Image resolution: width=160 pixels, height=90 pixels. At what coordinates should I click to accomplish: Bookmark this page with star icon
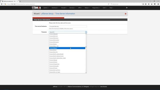pos(143,4)
